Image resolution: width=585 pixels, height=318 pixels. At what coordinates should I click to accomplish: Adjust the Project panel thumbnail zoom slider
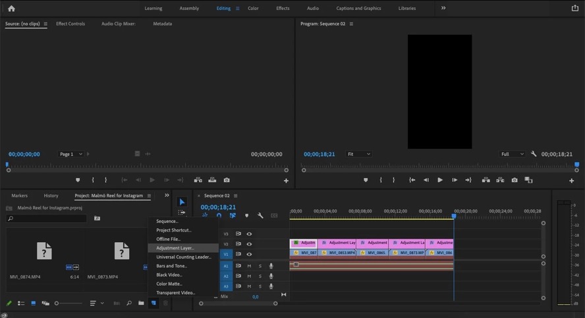click(x=69, y=303)
